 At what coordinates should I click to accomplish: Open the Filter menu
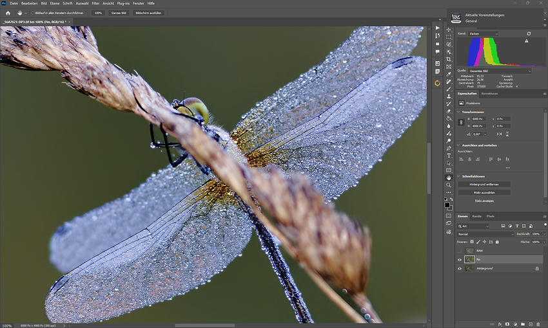95,3
